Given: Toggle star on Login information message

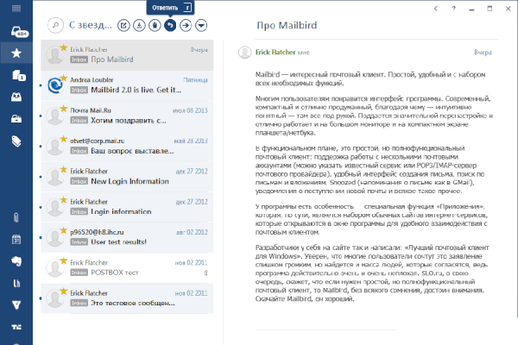Looking at the screenshot, I should 64,200.
